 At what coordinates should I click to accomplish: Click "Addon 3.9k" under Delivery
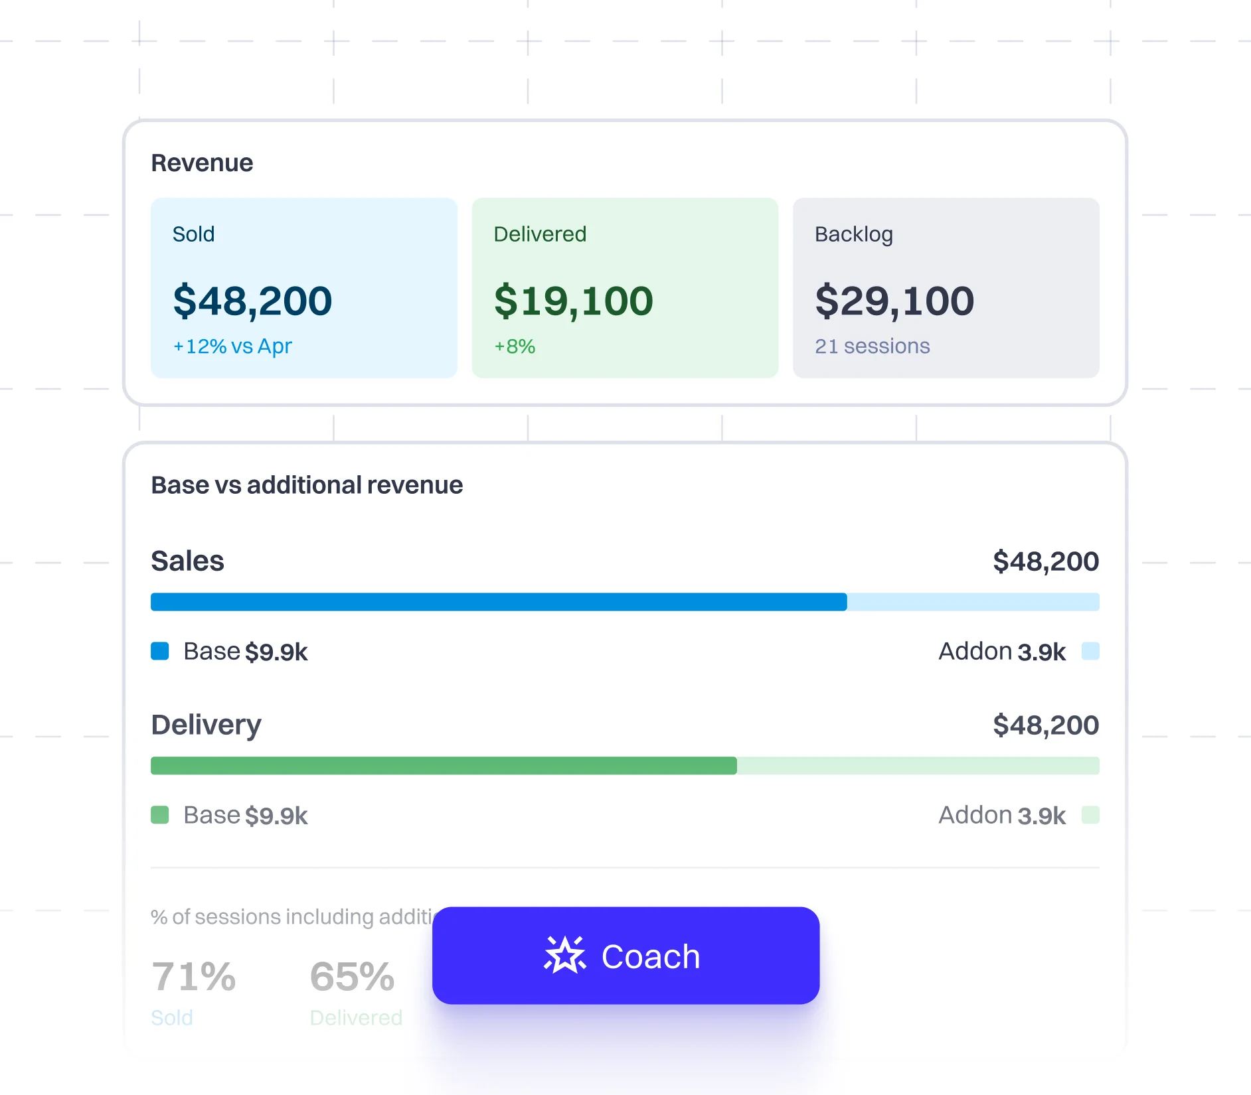(x=1002, y=816)
